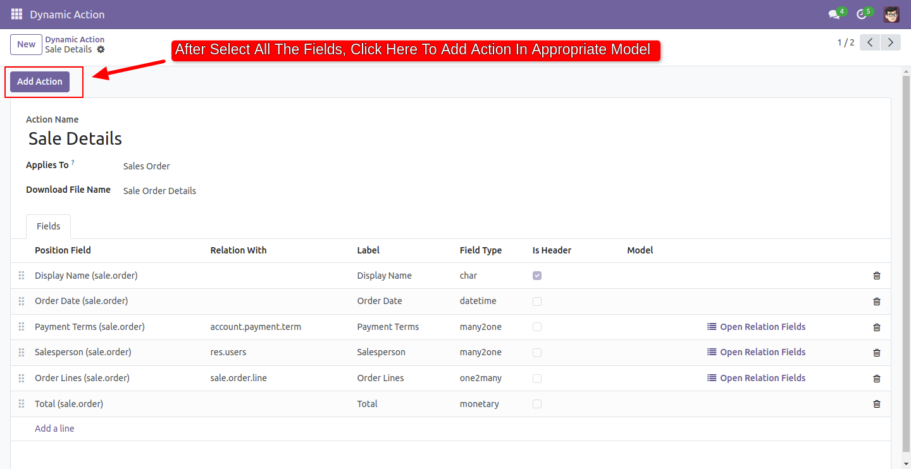Select the Payment Terms (sale.order) cell
The width and height of the screenshot is (911, 469).
90,327
